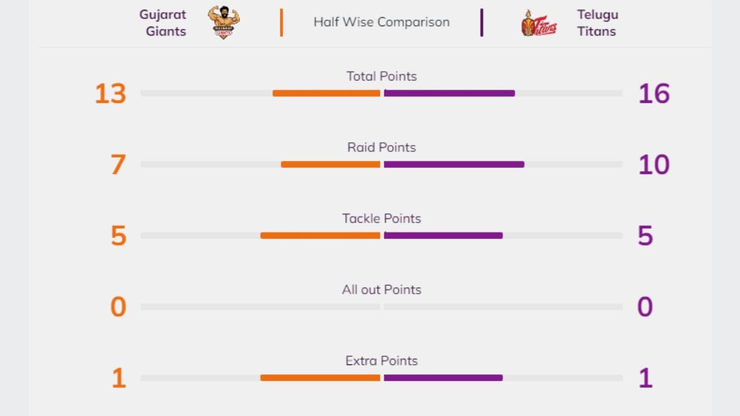Click the purple Tackle Points bar
Screen dimensions: 740x416
[443, 235]
